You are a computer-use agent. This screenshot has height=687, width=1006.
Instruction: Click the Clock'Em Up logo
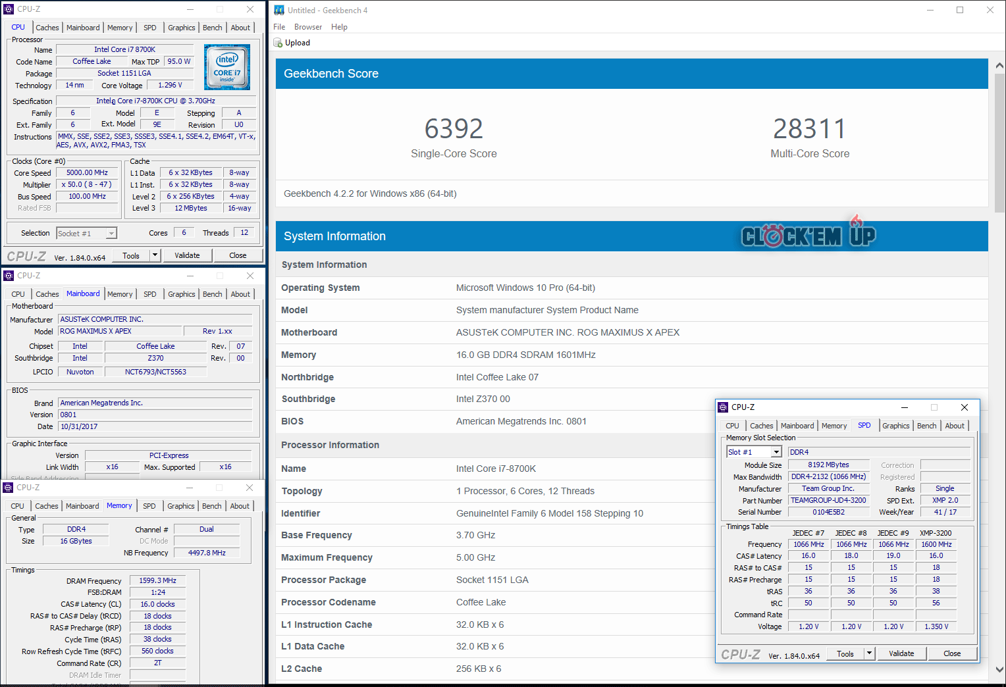click(808, 235)
